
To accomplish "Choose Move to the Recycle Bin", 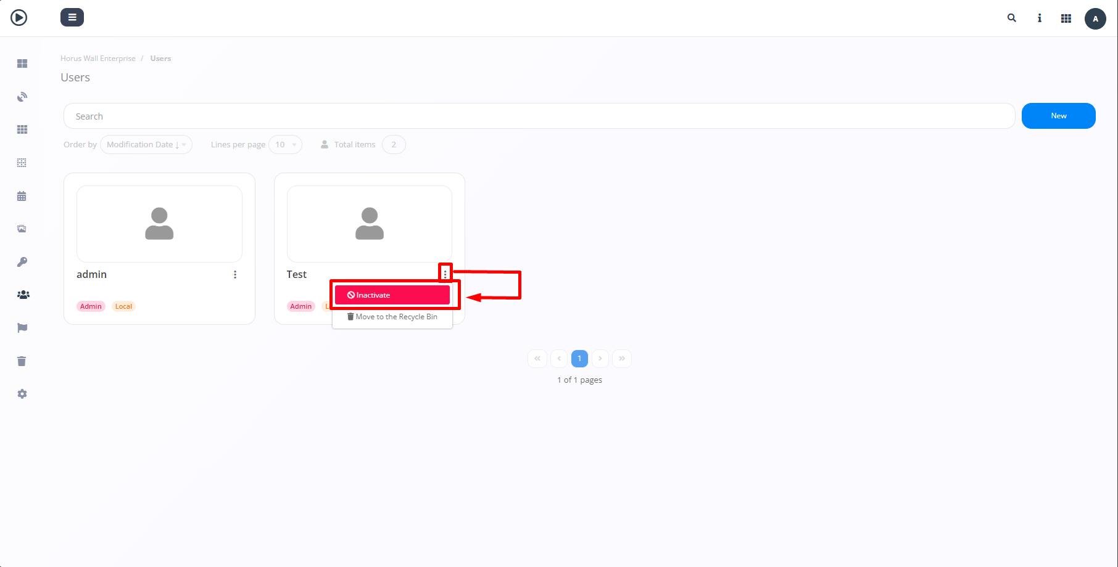I will [392, 316].
